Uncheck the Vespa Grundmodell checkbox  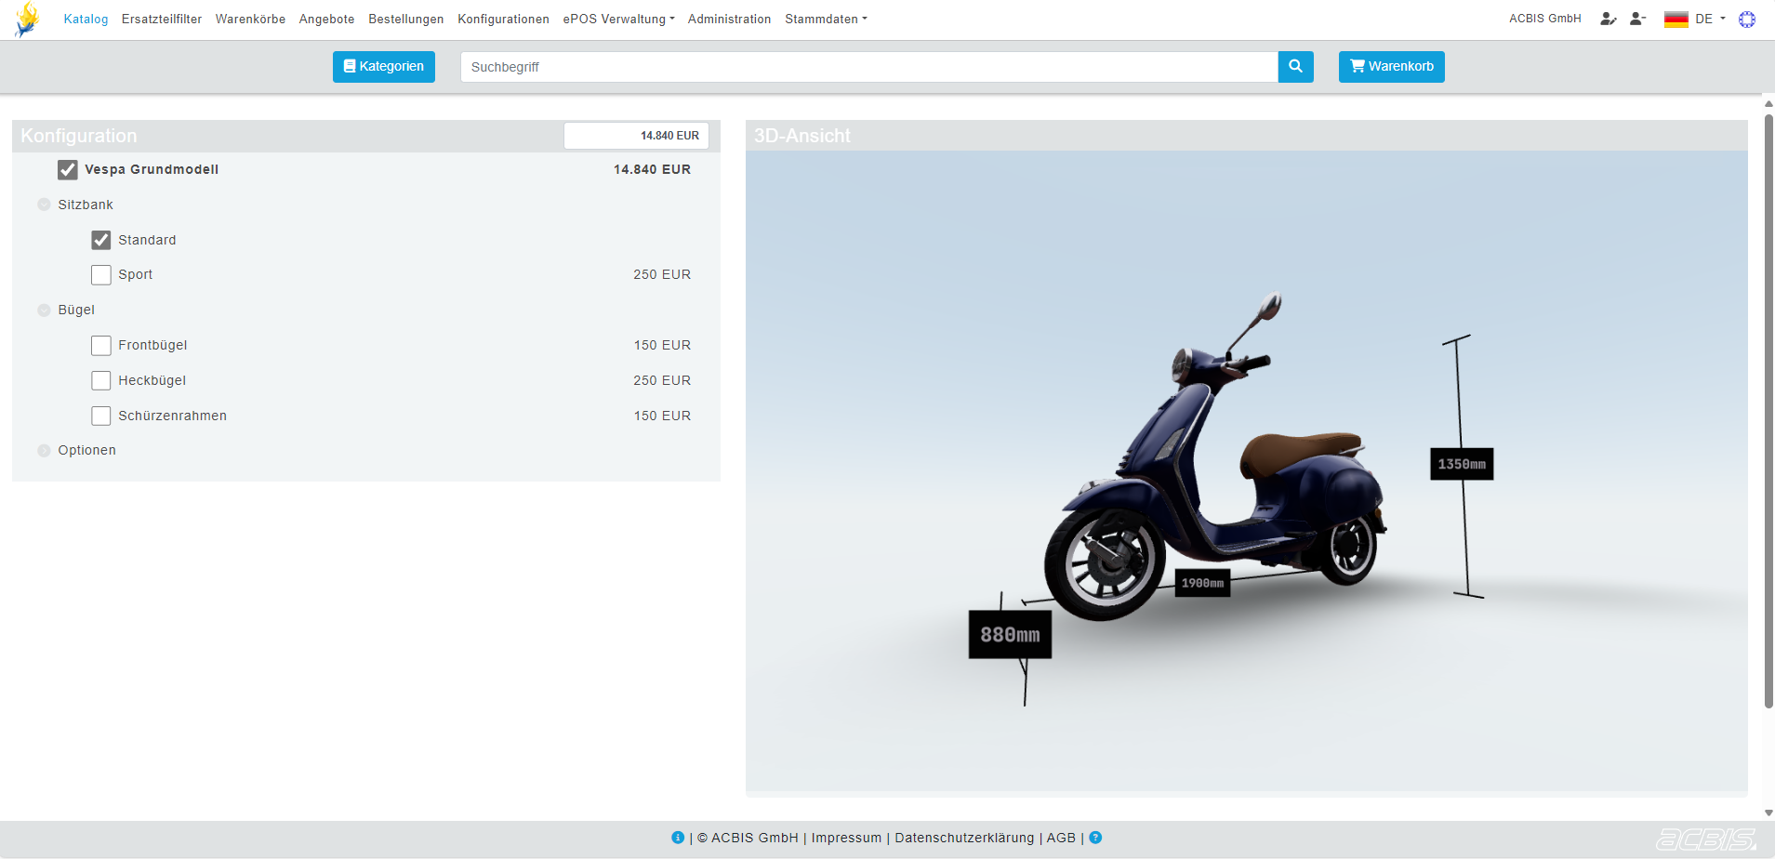(68, 169)
